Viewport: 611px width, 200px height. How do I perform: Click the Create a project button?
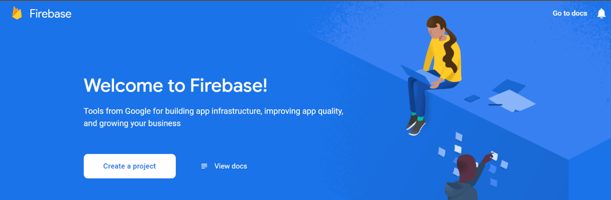click(x=129, y=166)
